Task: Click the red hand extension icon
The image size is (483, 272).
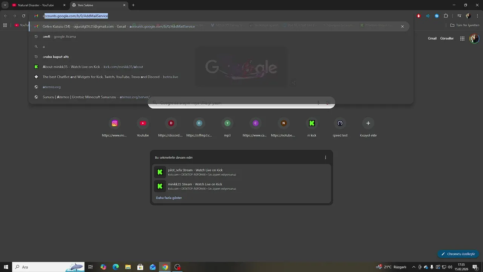Action: coord(418,16)
